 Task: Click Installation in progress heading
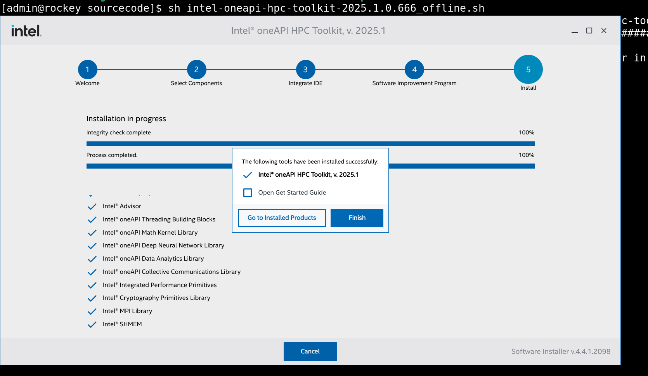coord(126,119)
